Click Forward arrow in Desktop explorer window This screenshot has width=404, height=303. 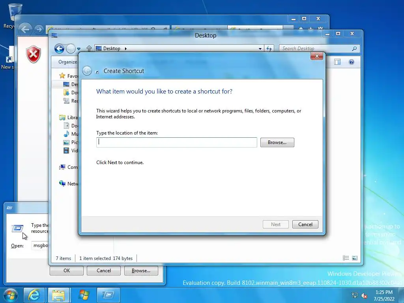click(x=71, y=49)
